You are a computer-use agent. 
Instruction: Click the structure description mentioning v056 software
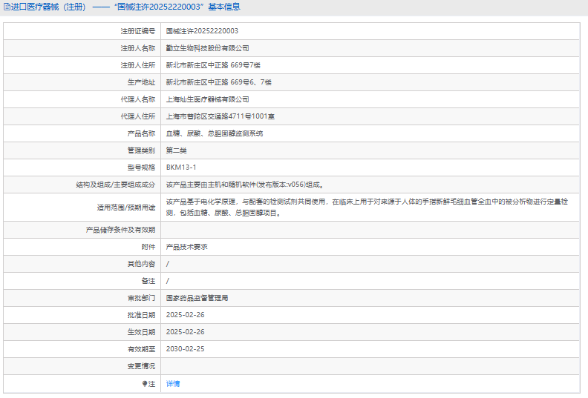244,185
